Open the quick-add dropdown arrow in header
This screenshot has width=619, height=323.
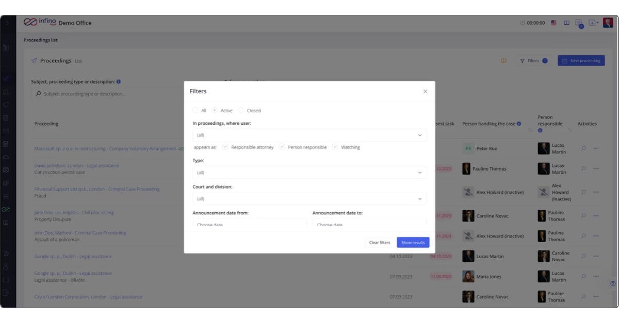[598, 23]
